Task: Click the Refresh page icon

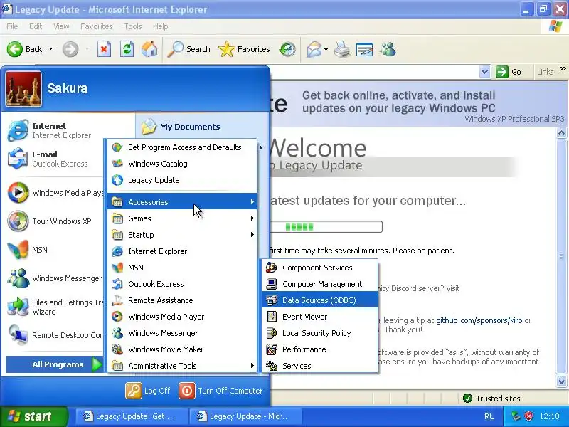Action: 127,49
